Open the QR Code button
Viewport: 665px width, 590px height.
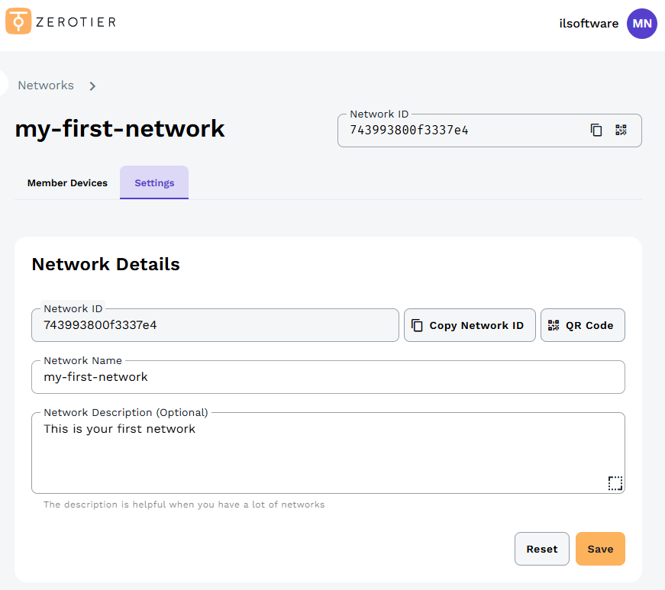[583, 325]
